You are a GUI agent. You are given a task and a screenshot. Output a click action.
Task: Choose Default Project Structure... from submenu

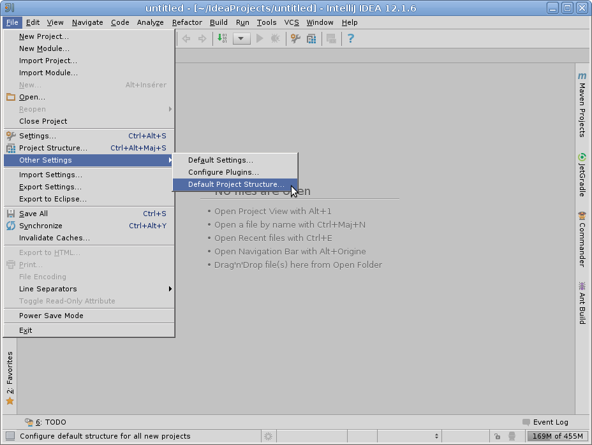[x=235, y=185]
